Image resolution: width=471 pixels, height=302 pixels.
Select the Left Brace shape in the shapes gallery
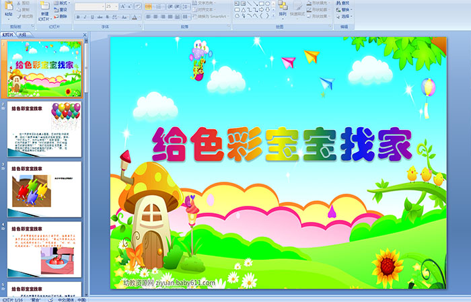coord(261,16)
